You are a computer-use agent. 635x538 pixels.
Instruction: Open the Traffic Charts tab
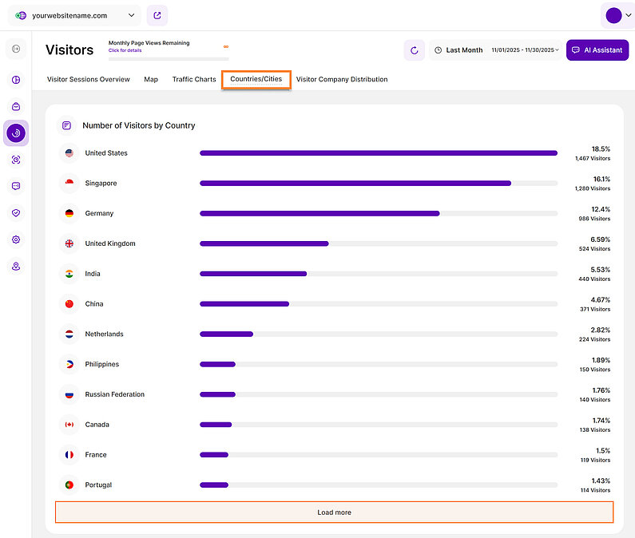(194, 80)
